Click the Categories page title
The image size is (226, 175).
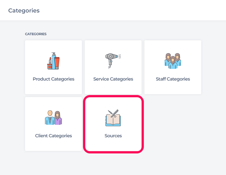pos(24,10)
